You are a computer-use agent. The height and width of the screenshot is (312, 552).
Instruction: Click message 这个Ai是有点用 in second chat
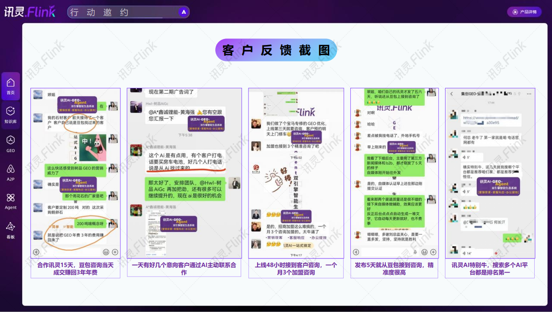coord(185,161)
